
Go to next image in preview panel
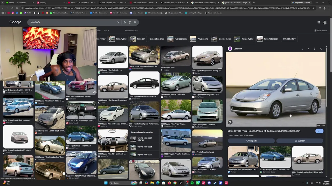pyautogui.click(x=308, y=49)
